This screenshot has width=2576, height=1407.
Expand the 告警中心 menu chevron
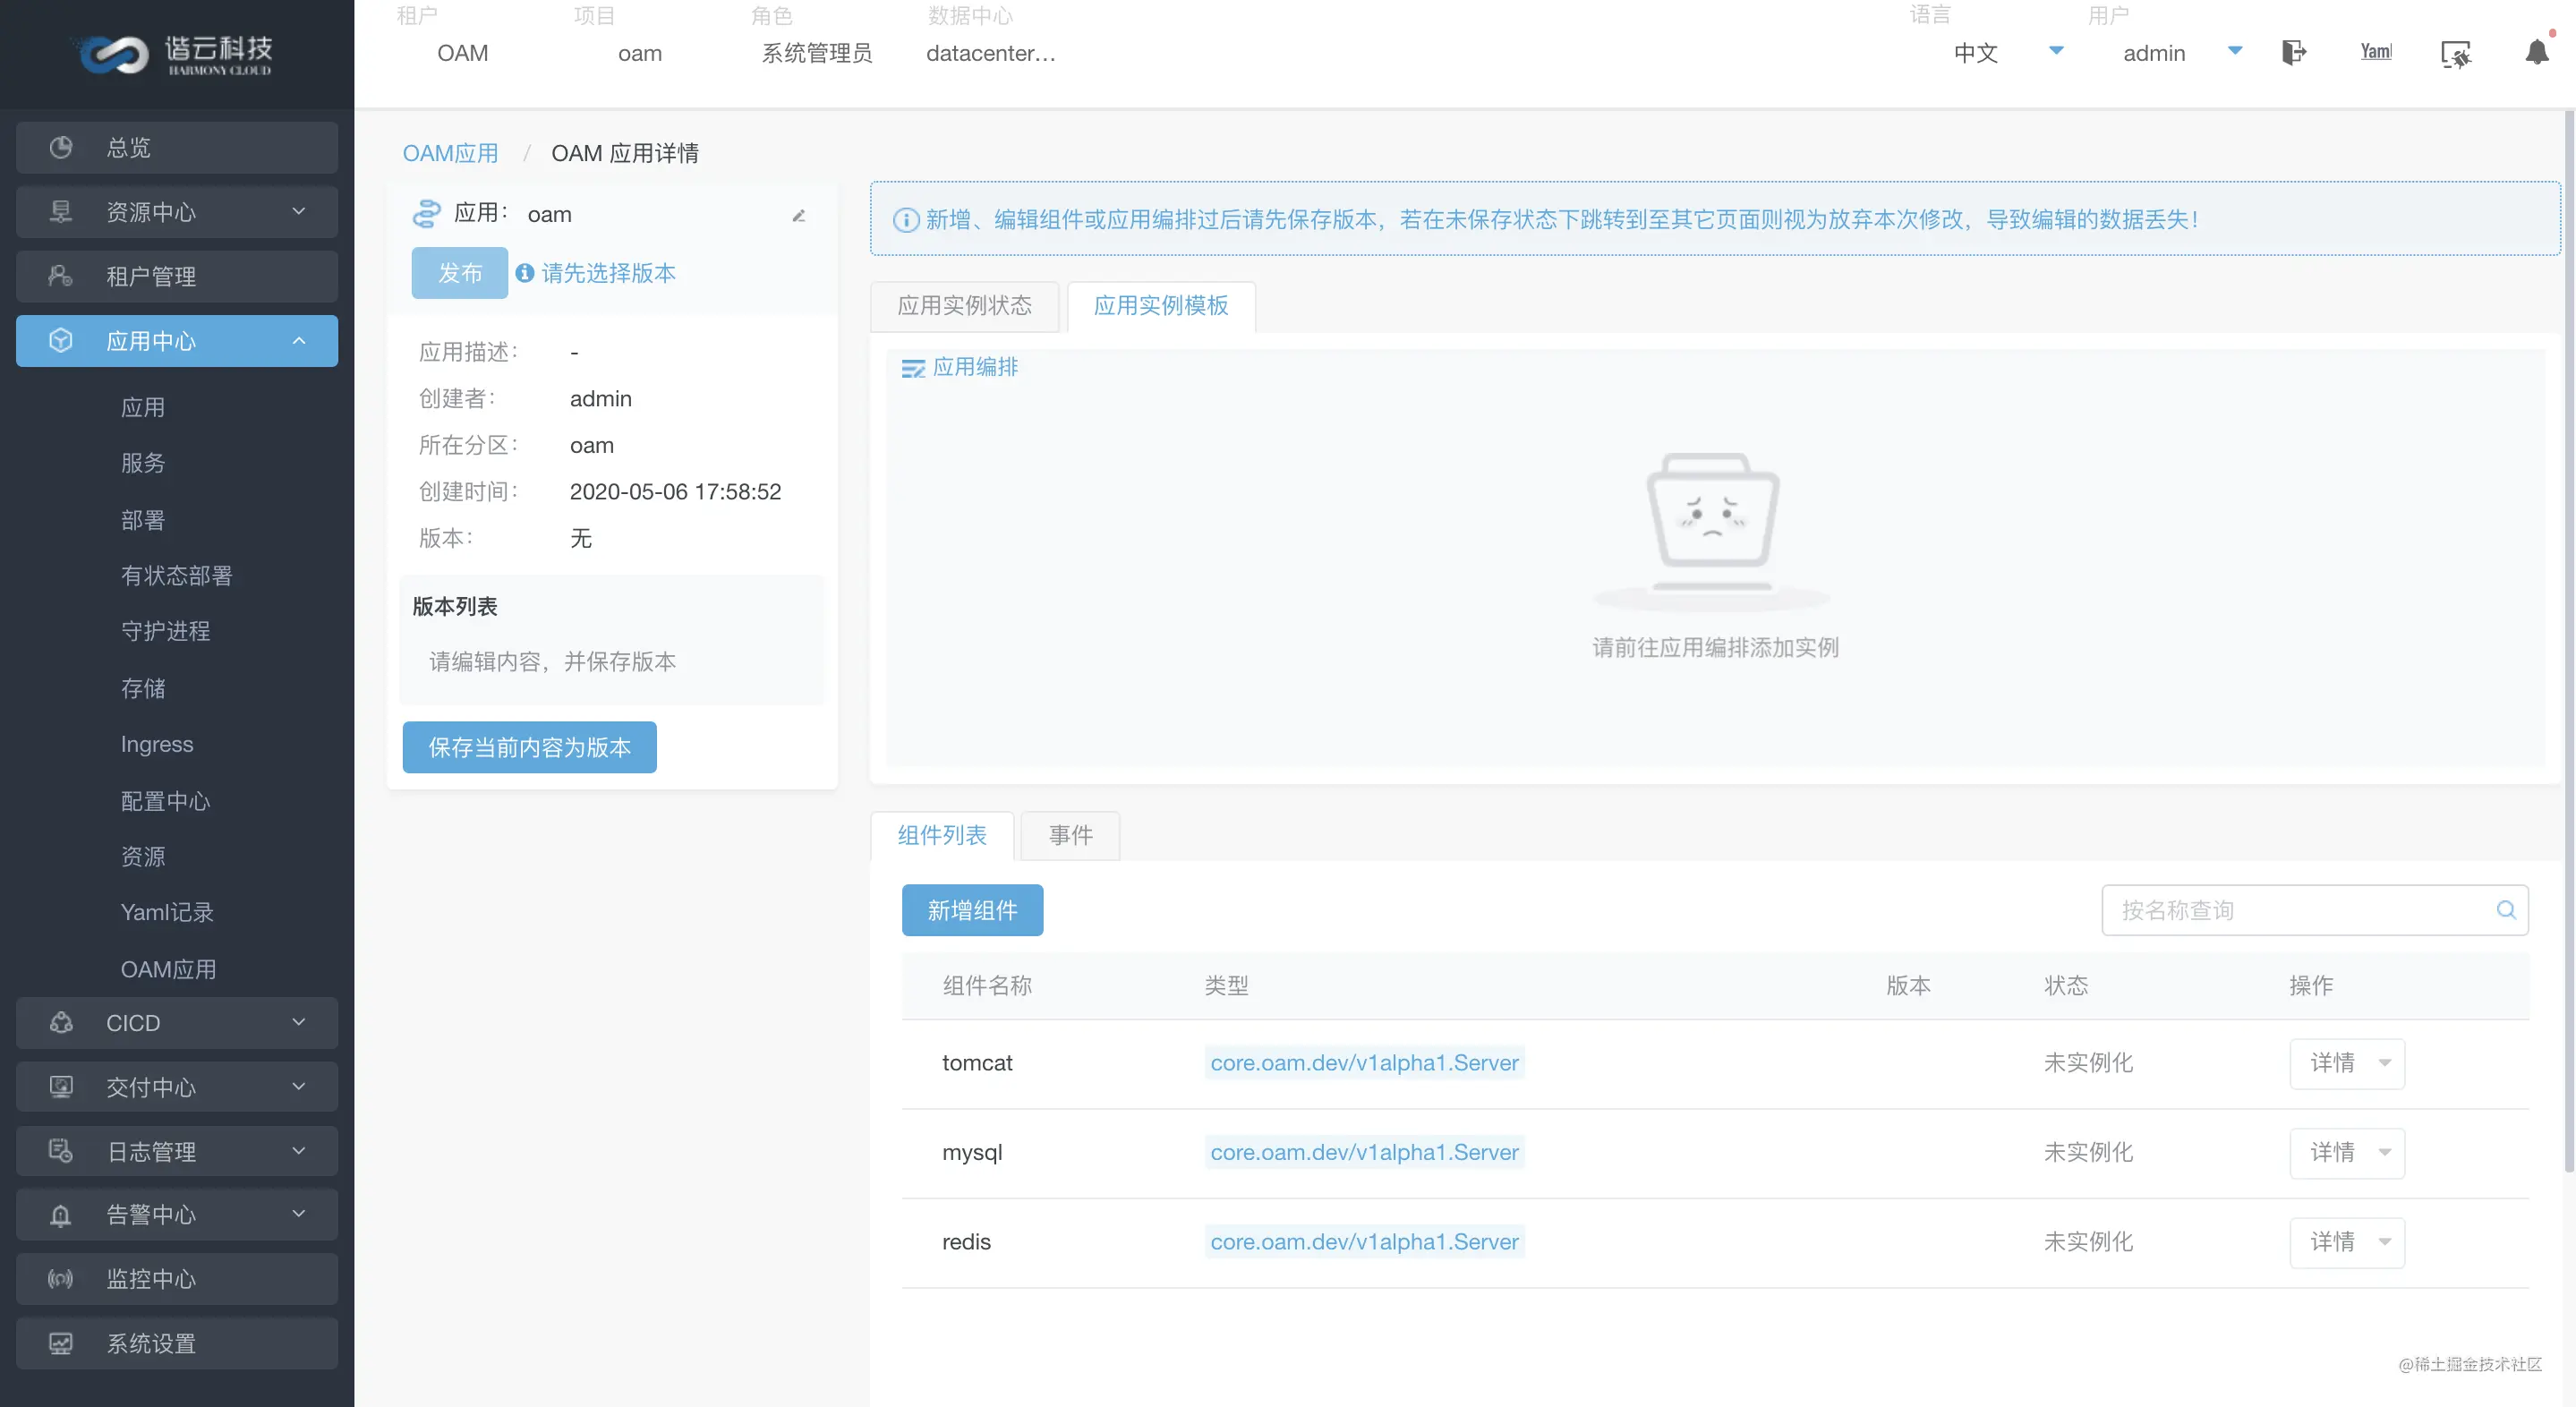[298, 1215]
